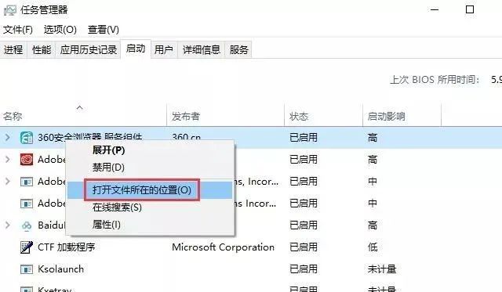The width and height of the screenshot is (502, 292).
Task: Minimize the Task Manager window
Action: click(x=435, y=9)
